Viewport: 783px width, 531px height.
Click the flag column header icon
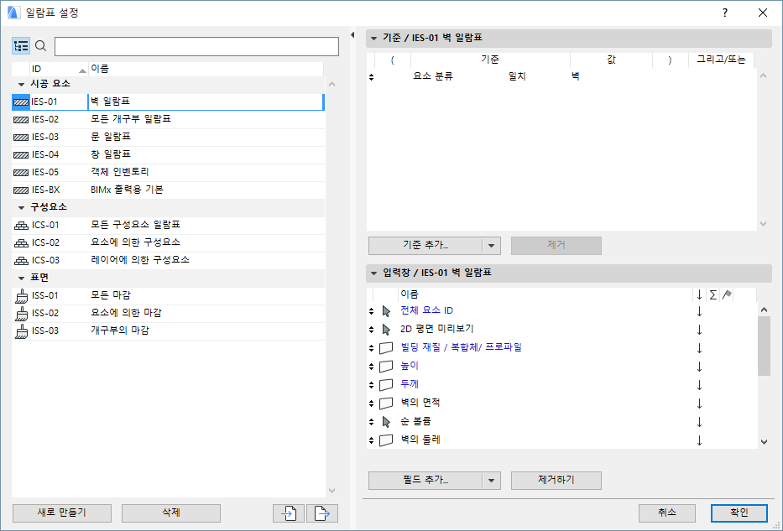727,295
